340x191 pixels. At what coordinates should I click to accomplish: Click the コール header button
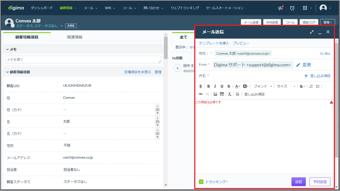290,22
